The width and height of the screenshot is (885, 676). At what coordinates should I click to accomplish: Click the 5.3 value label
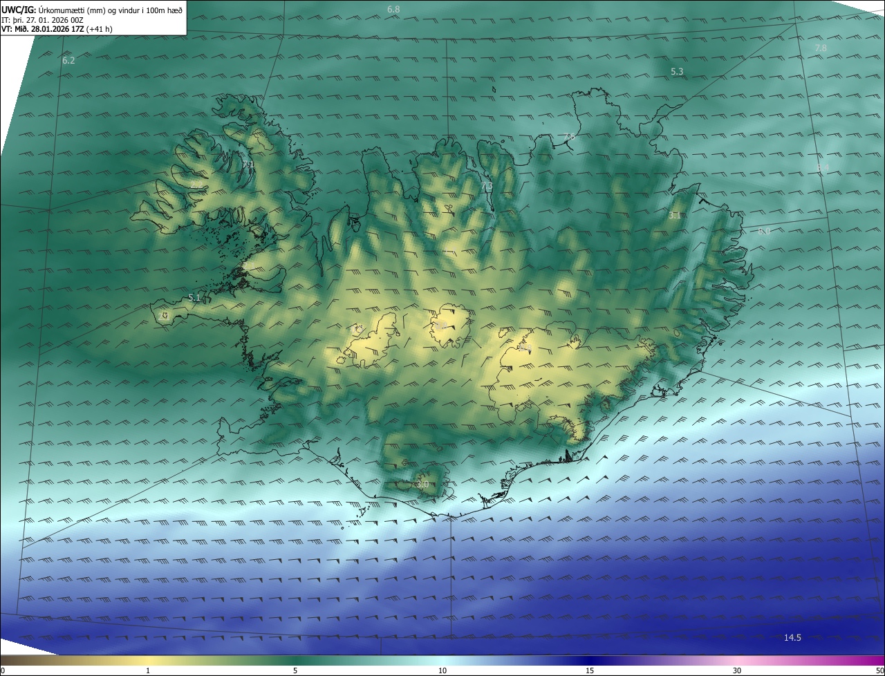pos(677,71)
